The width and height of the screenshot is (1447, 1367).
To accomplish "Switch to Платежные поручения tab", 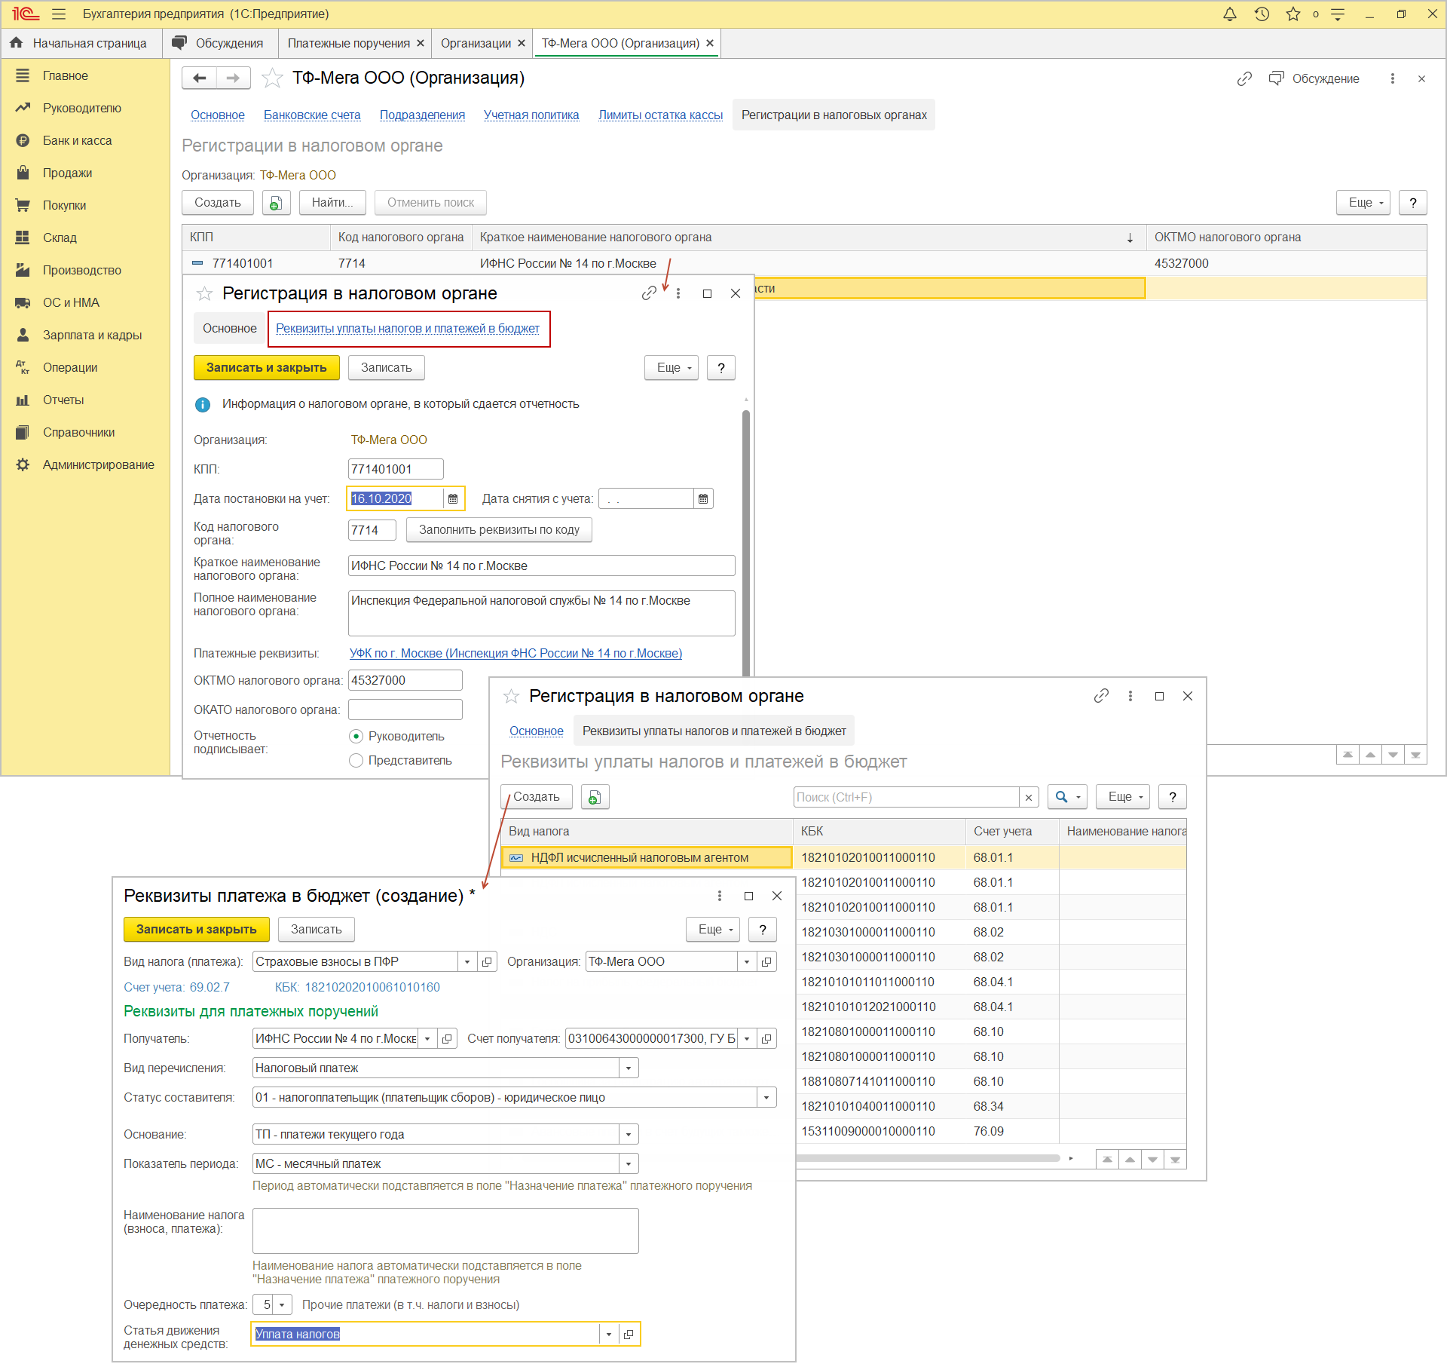I will tap(349, 44).
